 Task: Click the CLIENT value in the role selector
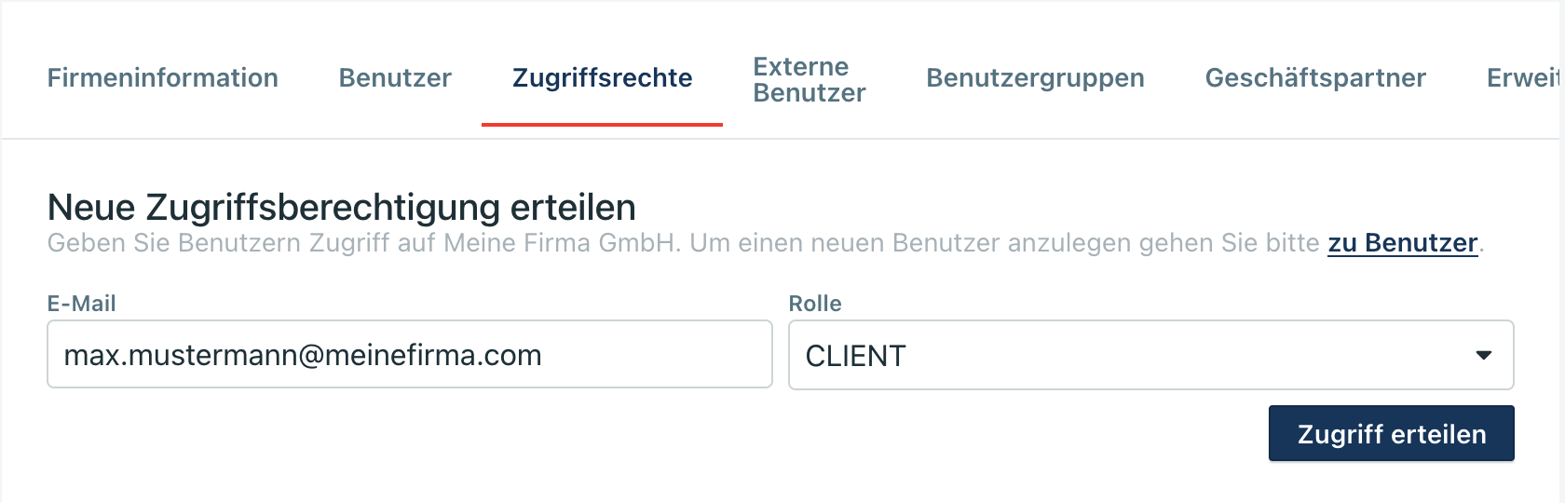pos(855,356)
